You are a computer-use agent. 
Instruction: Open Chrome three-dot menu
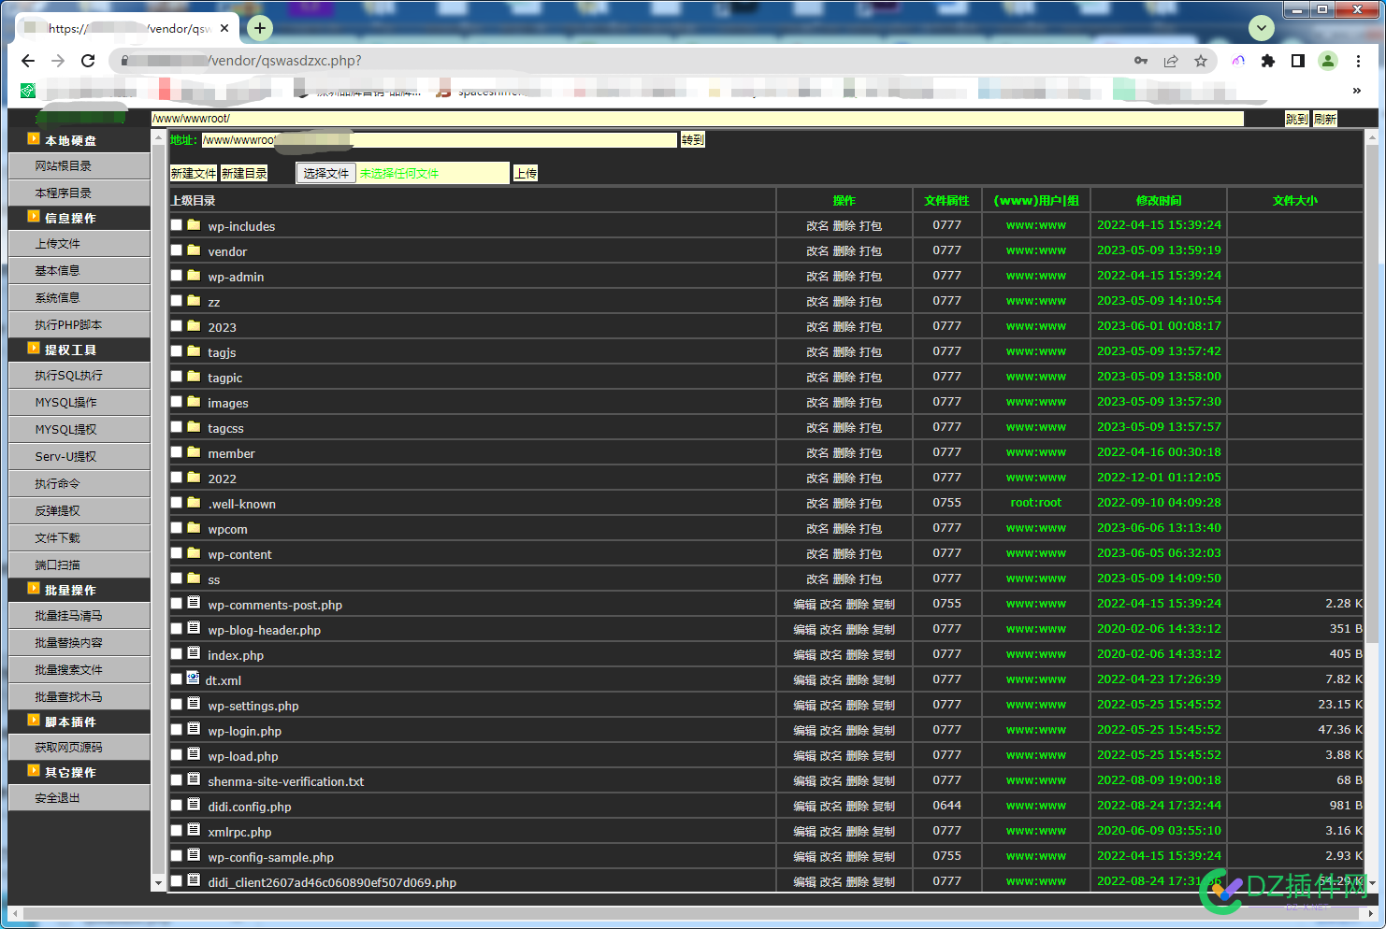pyautogui.click(x=1359, y=61)
